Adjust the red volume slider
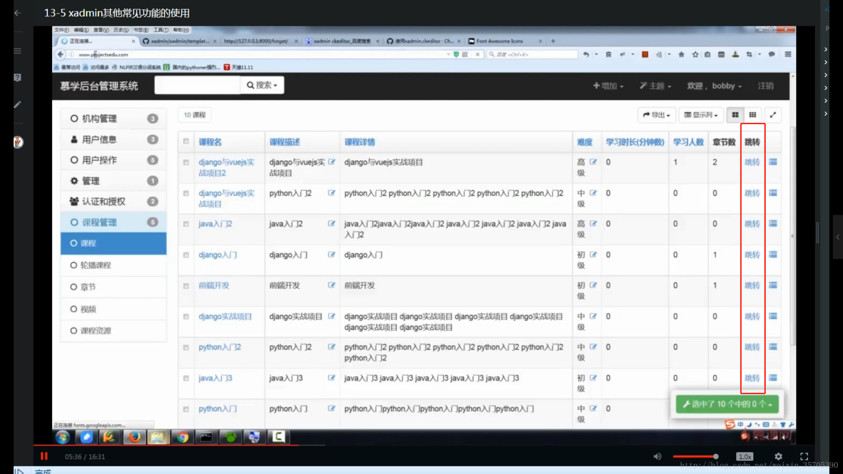This screenshot has height=474, width=843. point(695,456)
